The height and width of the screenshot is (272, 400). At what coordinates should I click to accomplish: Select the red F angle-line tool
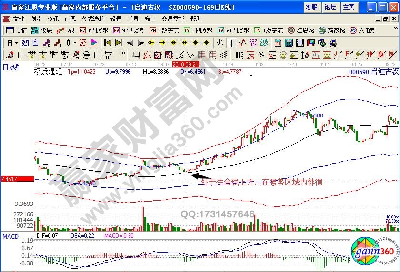coord(349,55)
